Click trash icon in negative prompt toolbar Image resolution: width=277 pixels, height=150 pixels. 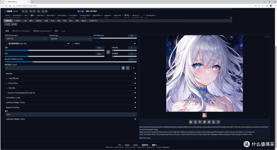point(46,11)
